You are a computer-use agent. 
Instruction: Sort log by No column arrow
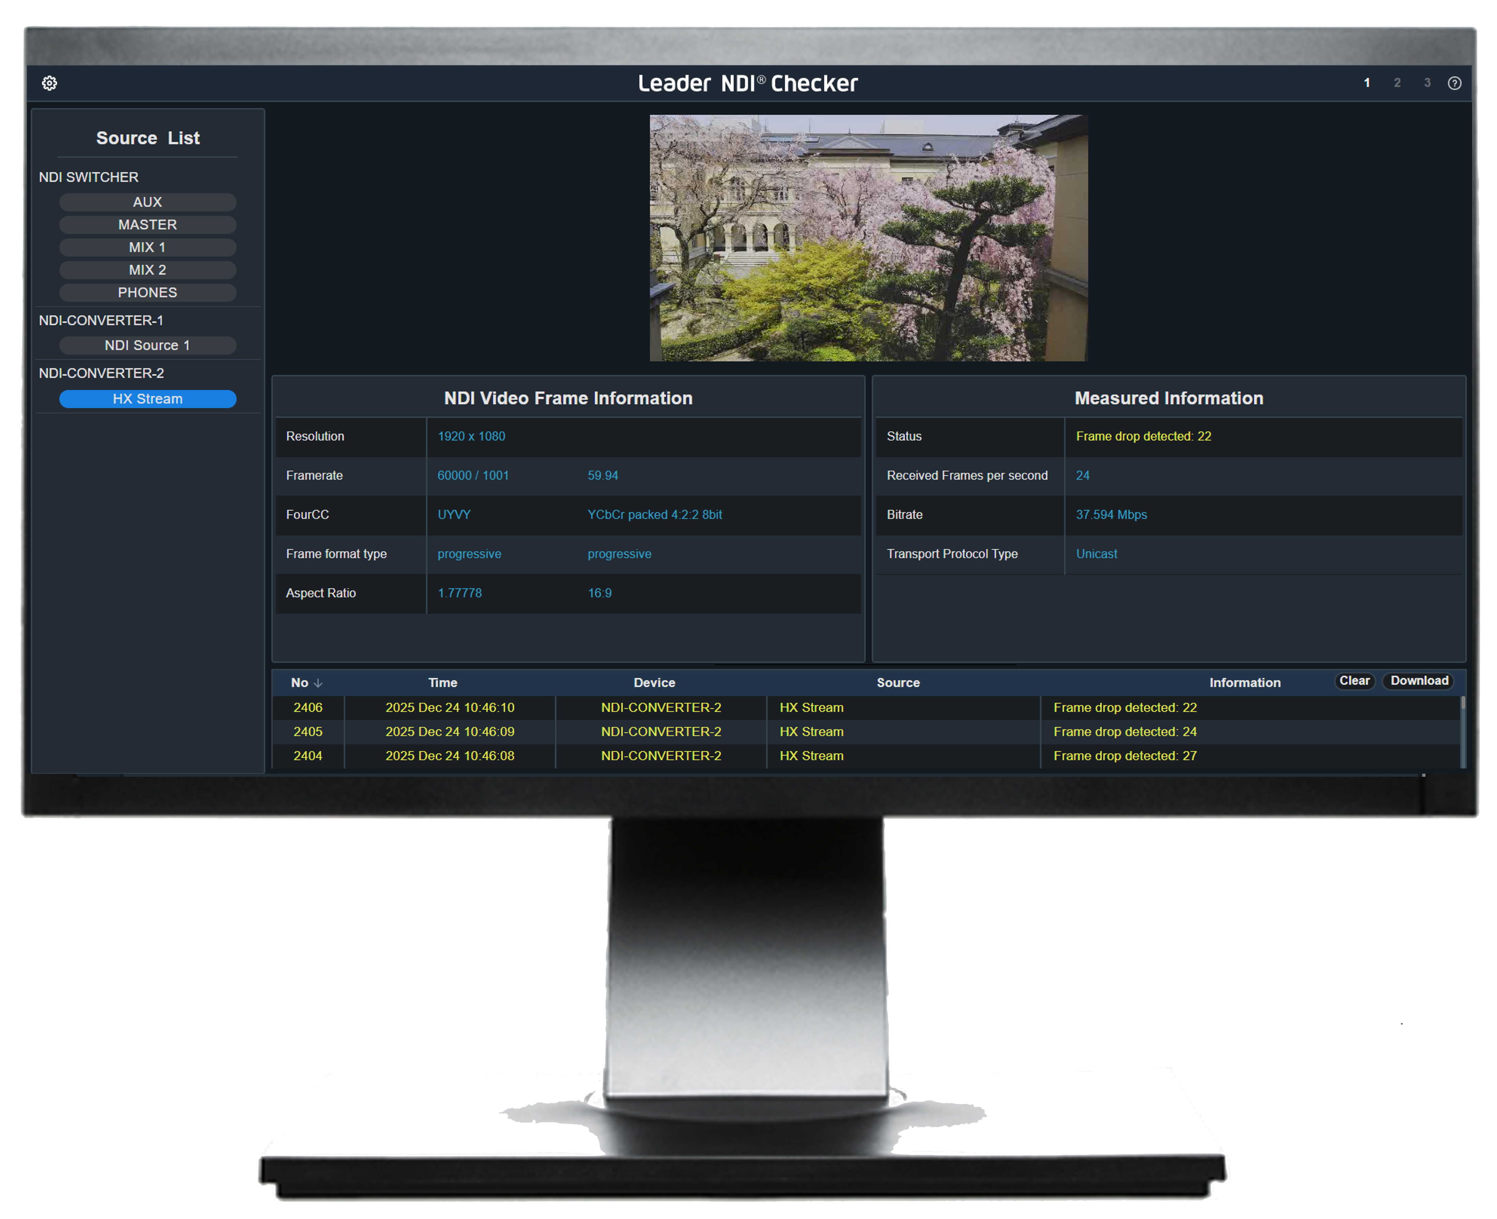tap(318, 682)
